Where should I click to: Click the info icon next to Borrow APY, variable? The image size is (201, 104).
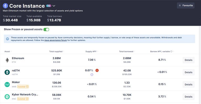coord(171,51)
